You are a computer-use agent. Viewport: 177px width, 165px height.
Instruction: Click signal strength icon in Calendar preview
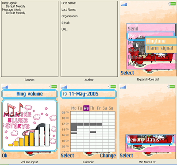coord(64,87)
